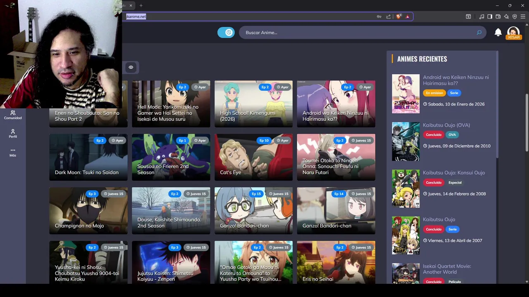
Task: Open XESAR user profile avatar
Action: click(513, 33)
